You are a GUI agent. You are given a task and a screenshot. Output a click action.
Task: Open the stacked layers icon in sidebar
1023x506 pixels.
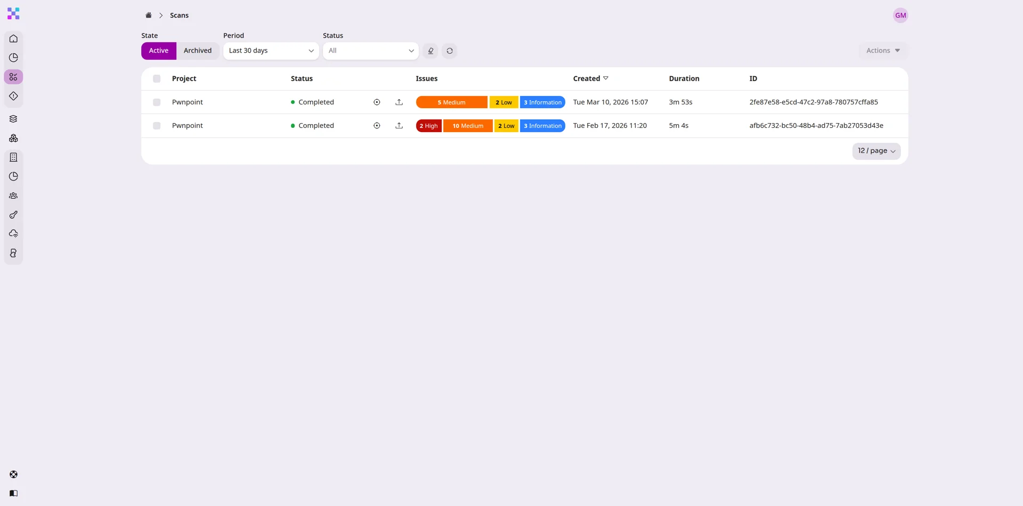coord(13,119)
